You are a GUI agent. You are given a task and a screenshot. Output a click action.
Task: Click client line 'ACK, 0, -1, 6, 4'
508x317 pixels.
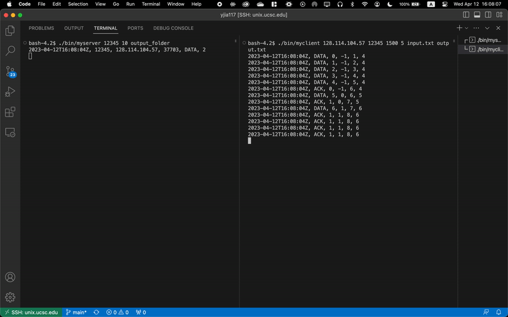click(x=305, y=89)
